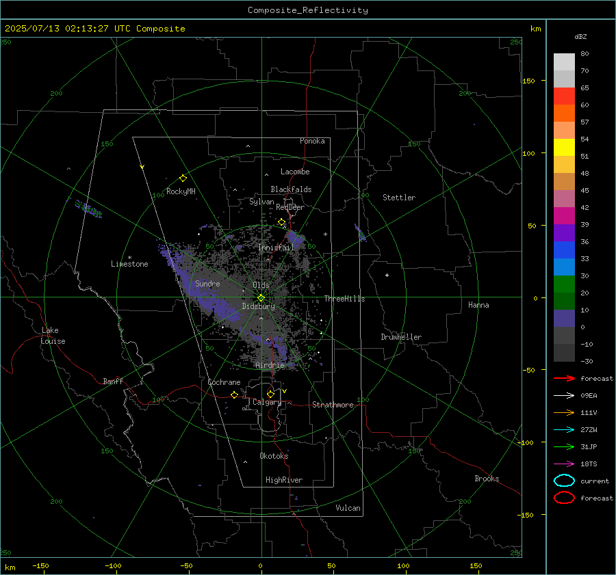
Task: Click the Lacombe town label
Action: coord(295,172)
